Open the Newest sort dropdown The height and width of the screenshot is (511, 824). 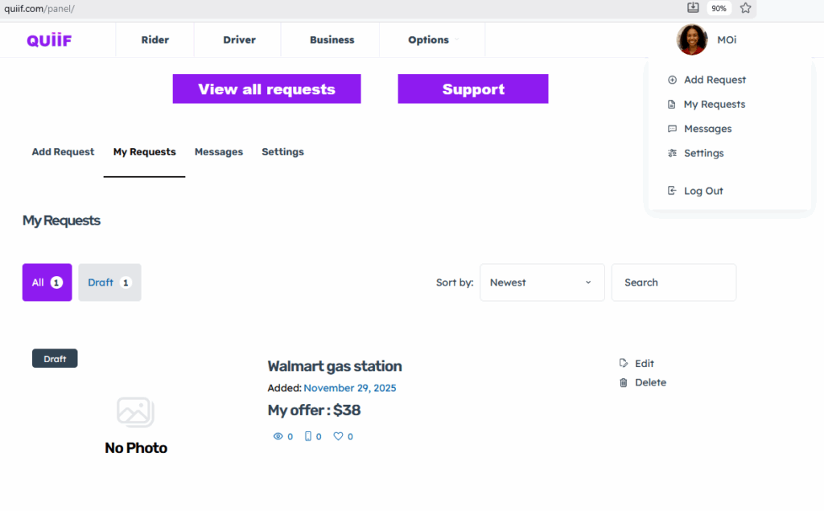tap(542, 282)
